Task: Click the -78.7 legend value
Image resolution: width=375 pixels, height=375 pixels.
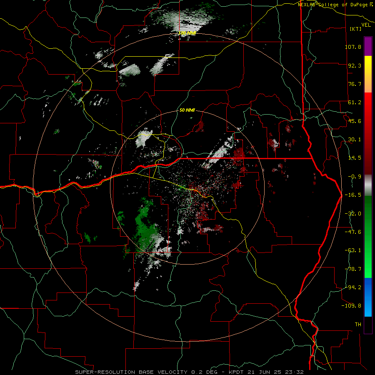Action: pos(353,269)
